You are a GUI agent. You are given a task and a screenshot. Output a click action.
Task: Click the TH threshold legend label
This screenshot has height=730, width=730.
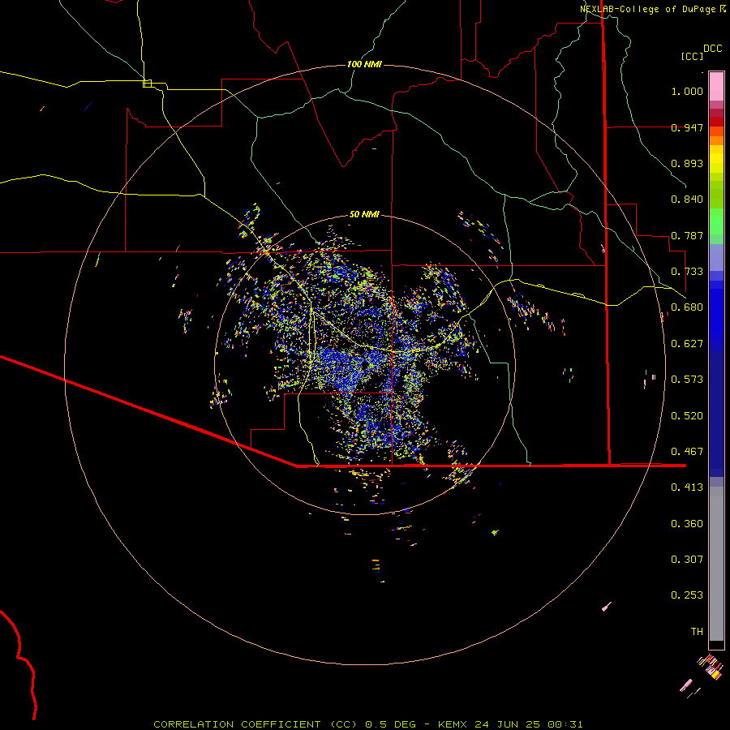[697, 632]
